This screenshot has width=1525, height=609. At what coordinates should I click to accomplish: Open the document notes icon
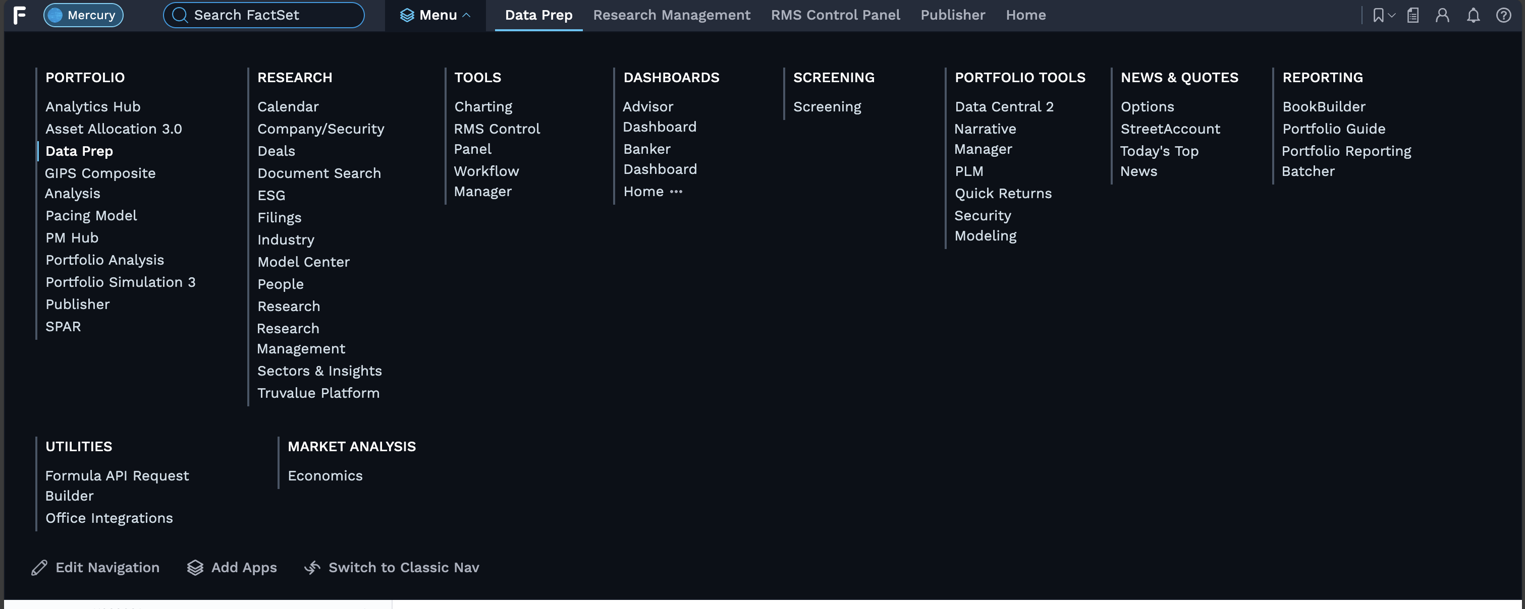[1413, 15]
